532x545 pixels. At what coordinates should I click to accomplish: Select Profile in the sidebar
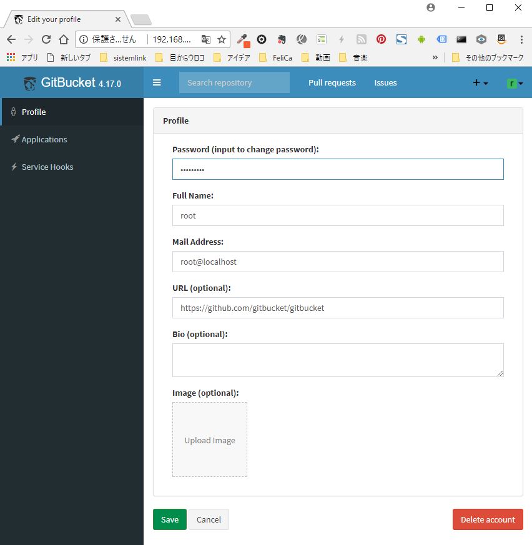[72, 112]
